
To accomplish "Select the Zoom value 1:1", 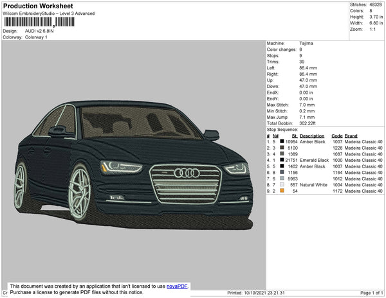I will tap(372, 30).
